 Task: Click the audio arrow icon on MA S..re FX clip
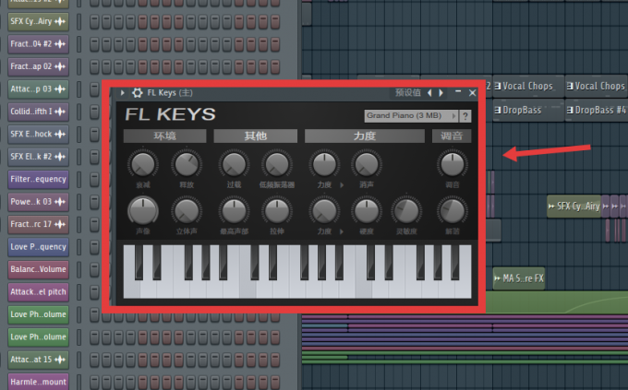pos(498,278)
